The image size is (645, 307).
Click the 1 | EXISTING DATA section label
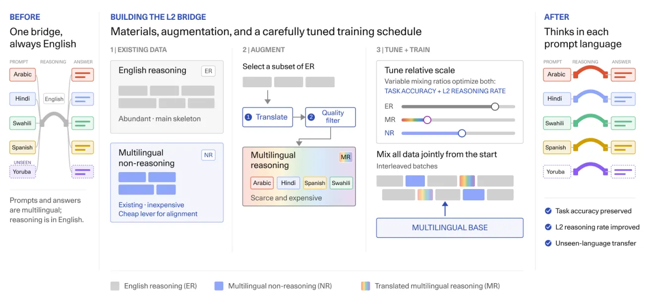(139, 50)
